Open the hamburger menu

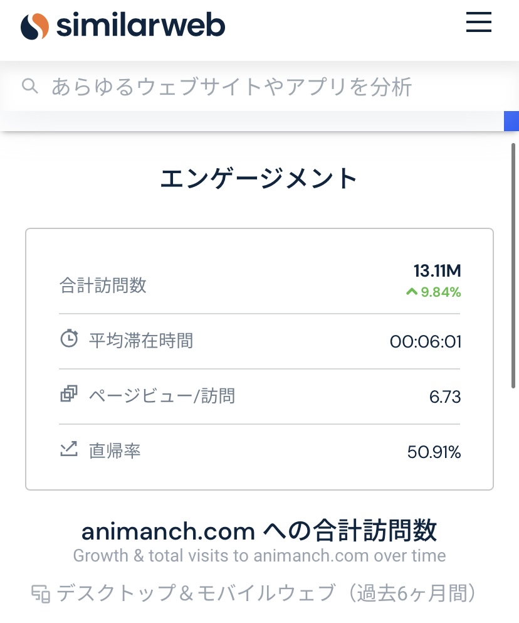478,22
